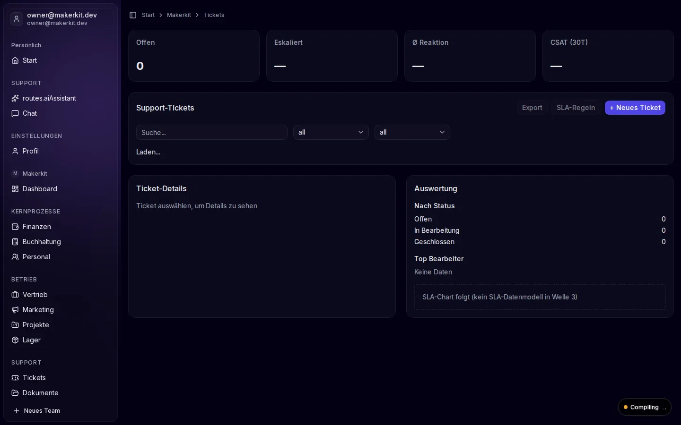Viewport: 681px width, 425px height.
Task: Click the CSAT (30T) statistics card
Action: coord(608,56)
